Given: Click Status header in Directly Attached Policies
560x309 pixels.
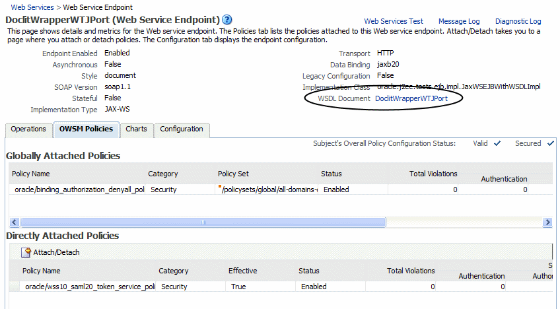Looking at the screenshot, I should click(308, 271).
